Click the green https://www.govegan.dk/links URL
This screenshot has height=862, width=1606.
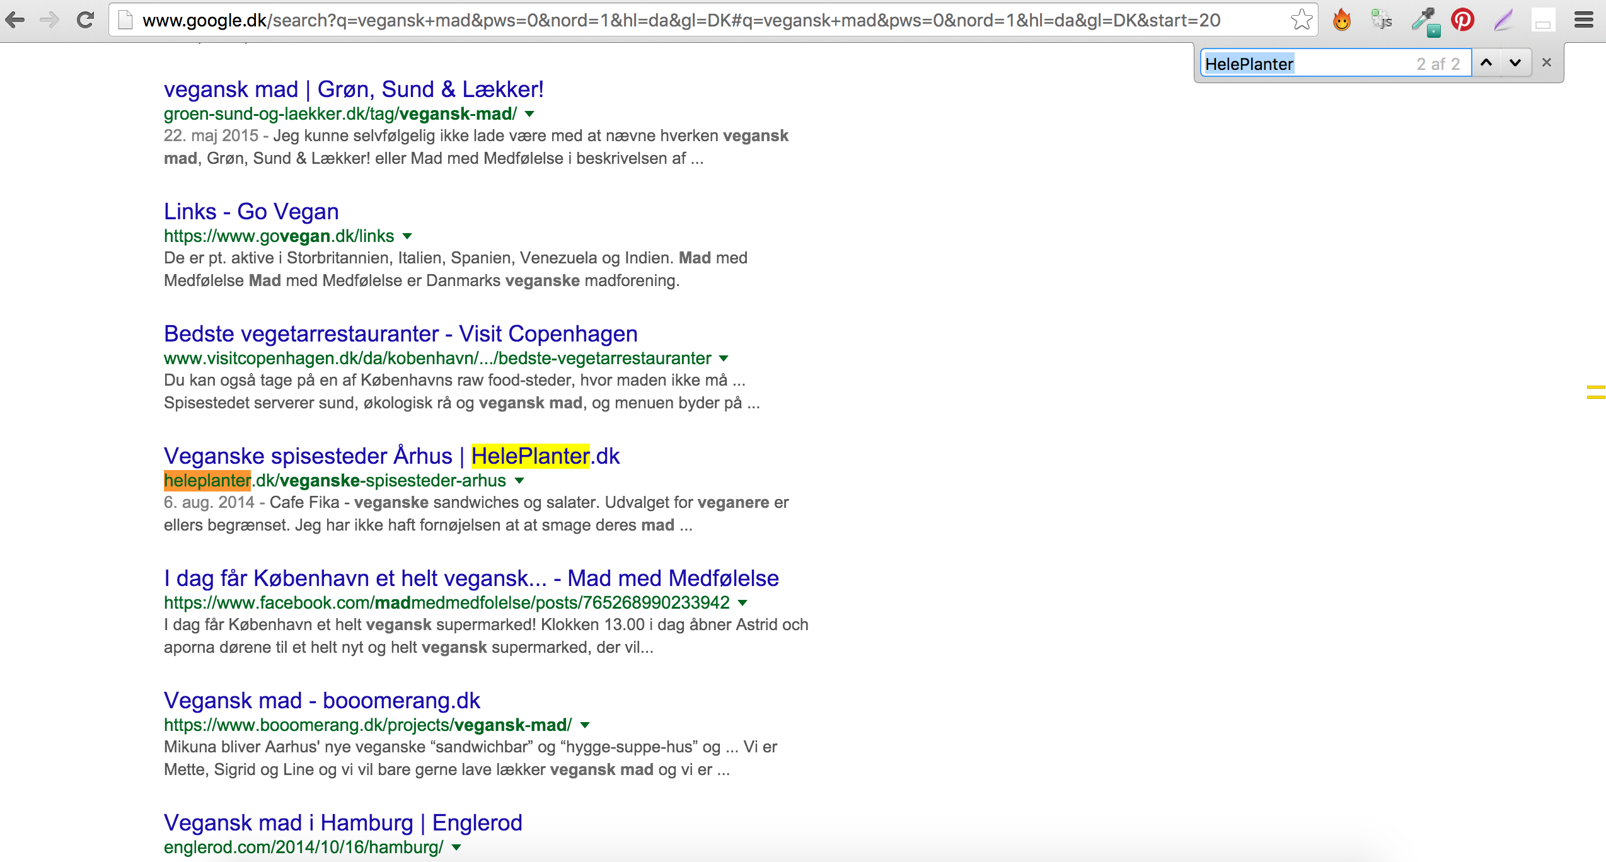click(279, 236)
